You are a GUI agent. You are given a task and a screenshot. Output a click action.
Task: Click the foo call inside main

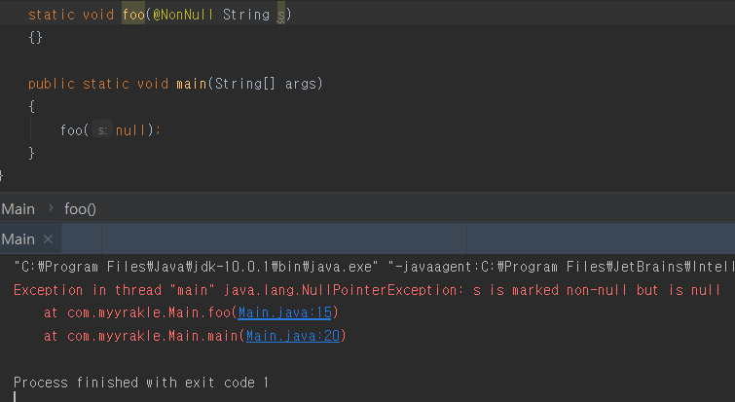[x=72, y=130]
